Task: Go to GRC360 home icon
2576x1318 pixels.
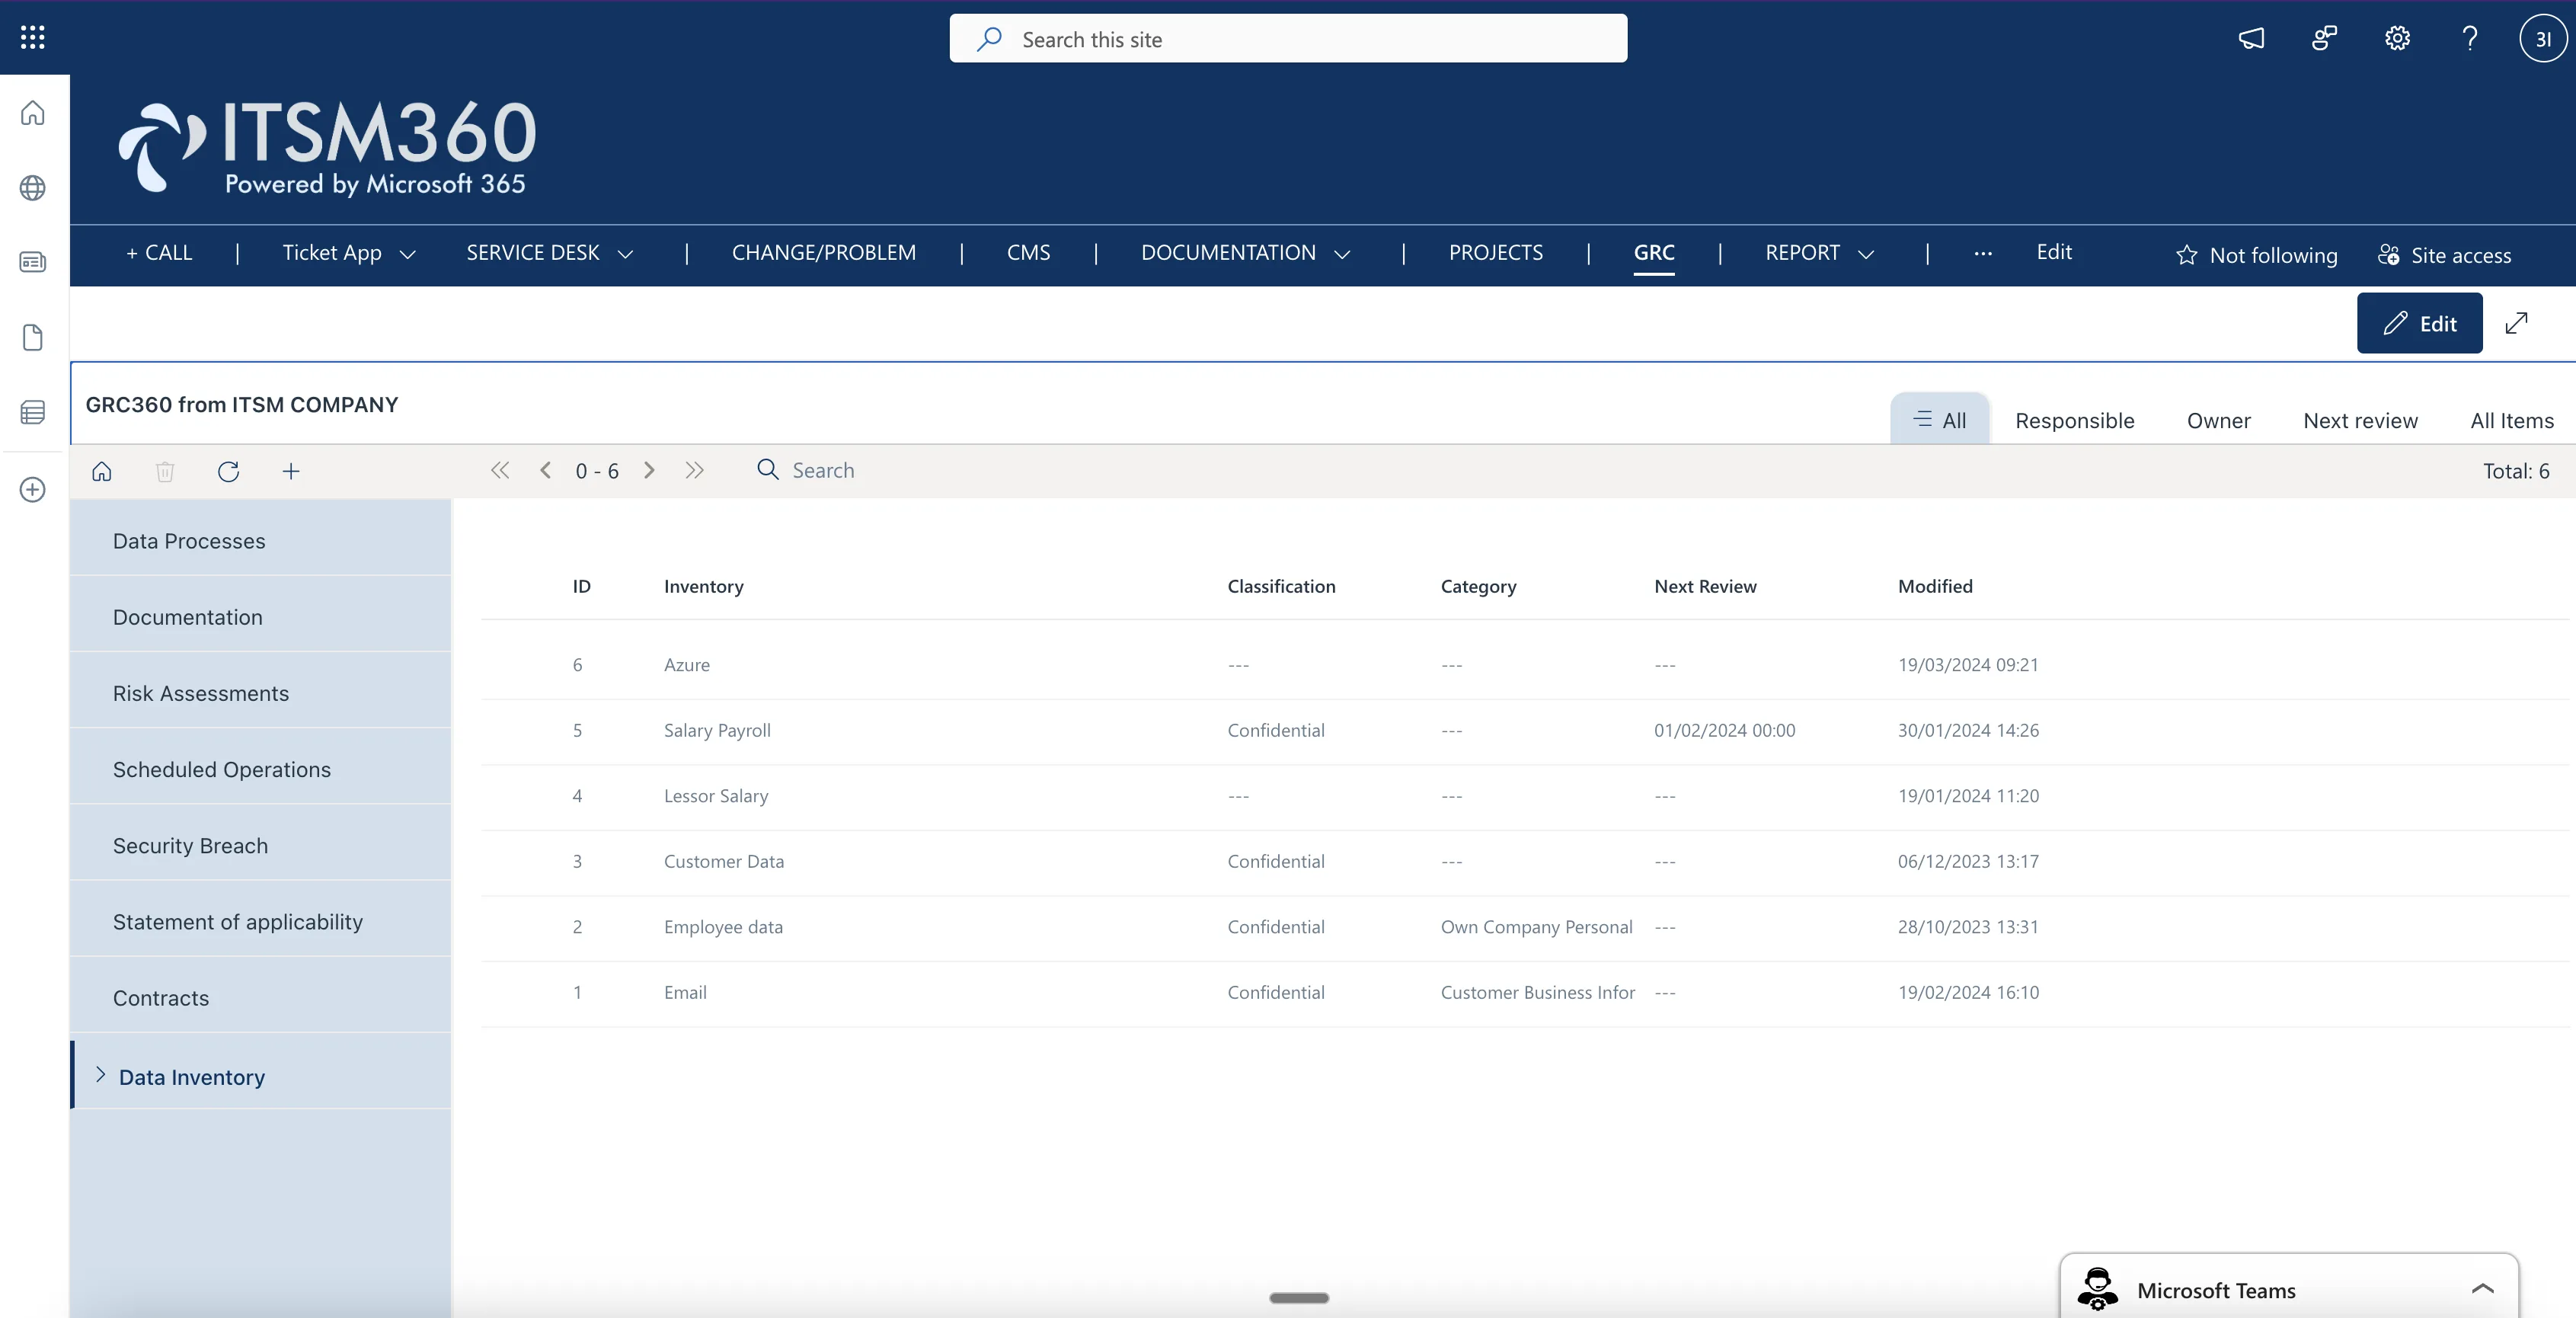Action: click(x=102, y=471)
